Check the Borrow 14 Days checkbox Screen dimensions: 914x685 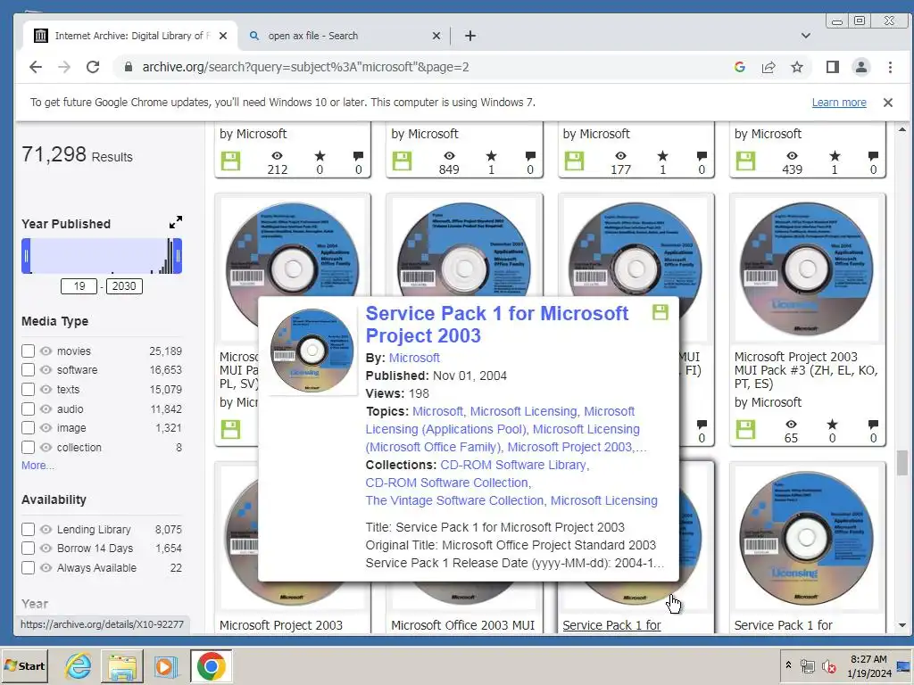coord(28,549)
